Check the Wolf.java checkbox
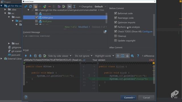 coord(36,21)
